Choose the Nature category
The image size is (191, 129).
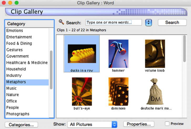27,95
